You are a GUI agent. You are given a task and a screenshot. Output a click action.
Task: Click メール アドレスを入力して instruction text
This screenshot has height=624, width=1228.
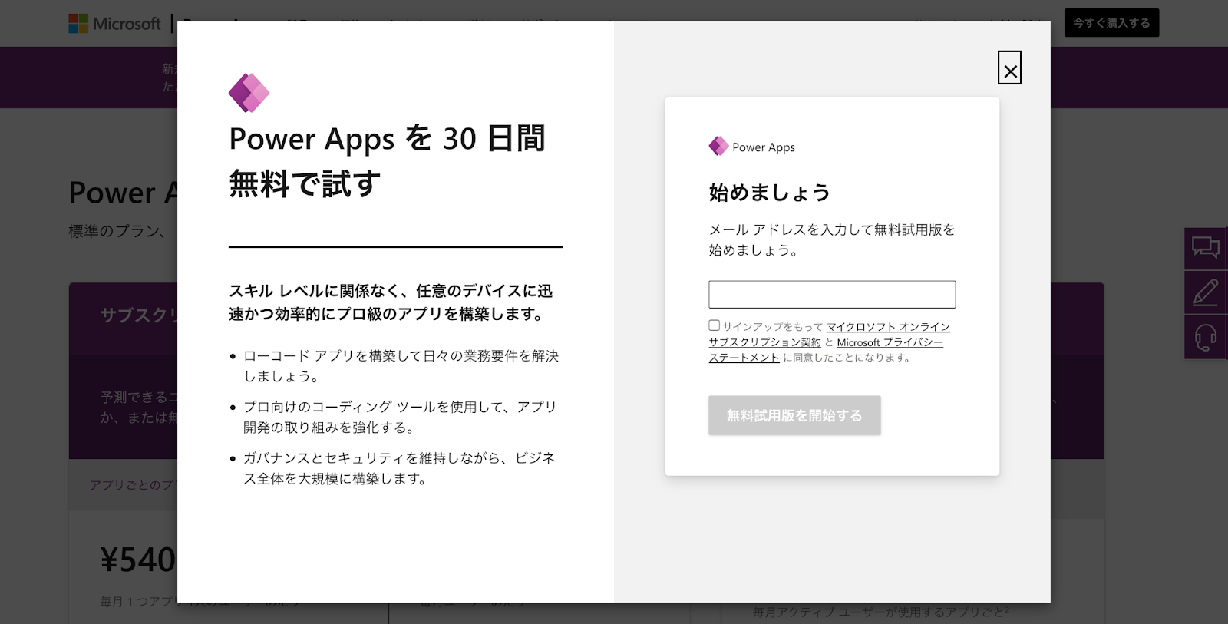click(x=832, y=239)
